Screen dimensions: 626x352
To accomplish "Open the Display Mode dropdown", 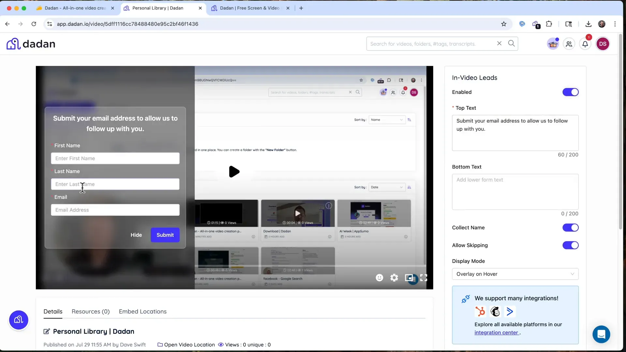I will coord(515,274).
